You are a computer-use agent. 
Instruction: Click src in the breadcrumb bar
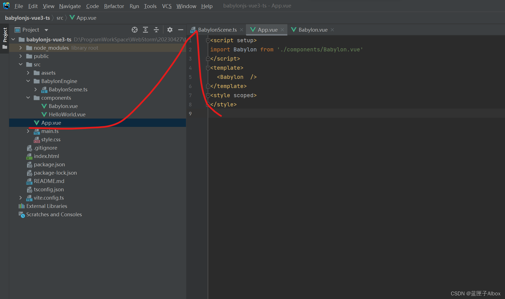click(x=60, y=18)
